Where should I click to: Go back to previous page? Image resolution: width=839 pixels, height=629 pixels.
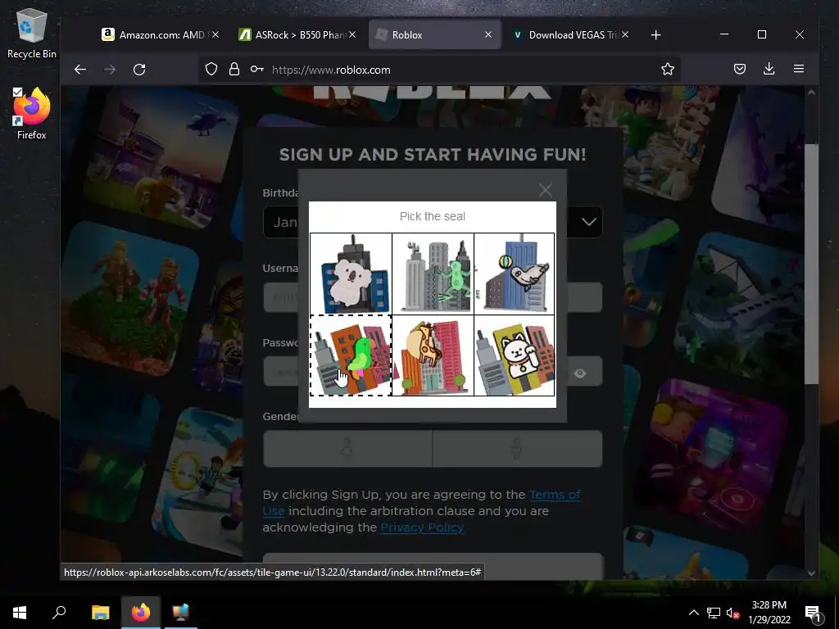point(80,70)
